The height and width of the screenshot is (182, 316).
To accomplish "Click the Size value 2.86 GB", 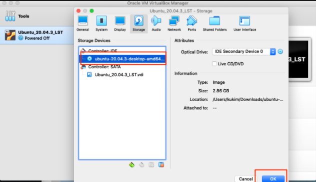I will coord(221,91).
